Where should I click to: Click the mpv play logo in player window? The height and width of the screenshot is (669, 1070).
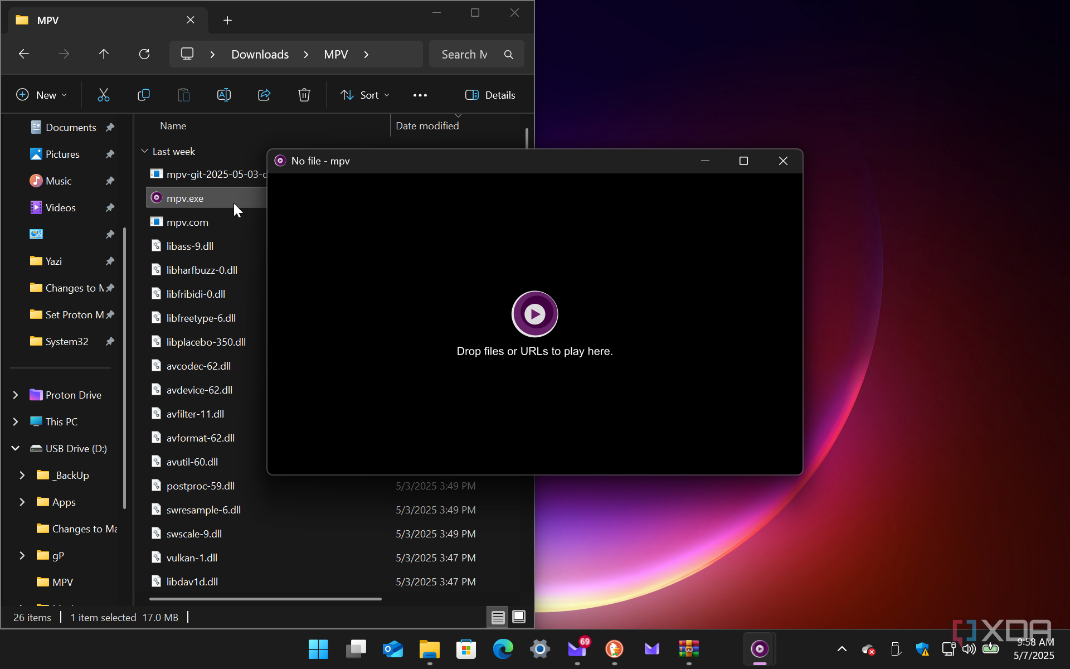click(x=534, y=314)
